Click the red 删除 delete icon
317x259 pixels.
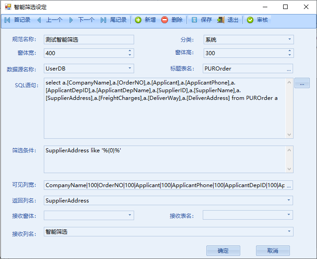[x=164, y=20]
